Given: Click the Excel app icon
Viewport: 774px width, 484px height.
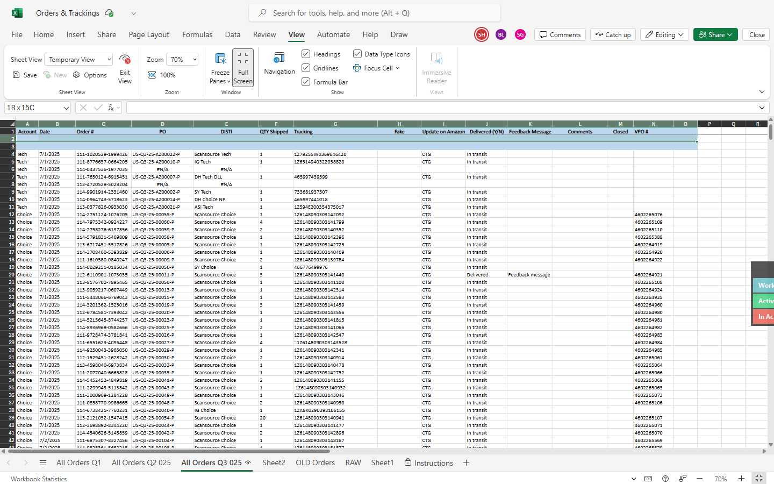Looking at the screenshot, I should [17, 13].
